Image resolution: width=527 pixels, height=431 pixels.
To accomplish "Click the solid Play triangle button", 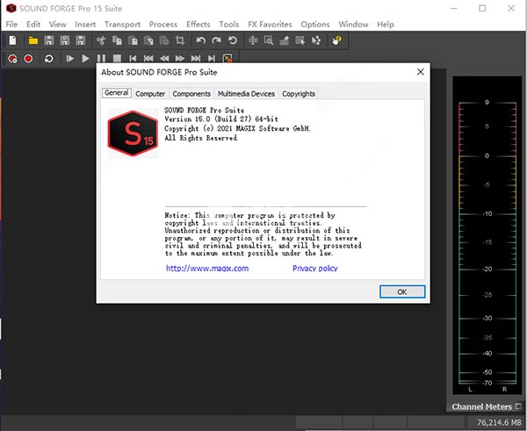I will pyautogui.click(x=85, y=59).
